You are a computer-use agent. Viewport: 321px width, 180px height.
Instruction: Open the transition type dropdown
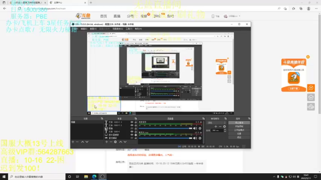217,123
